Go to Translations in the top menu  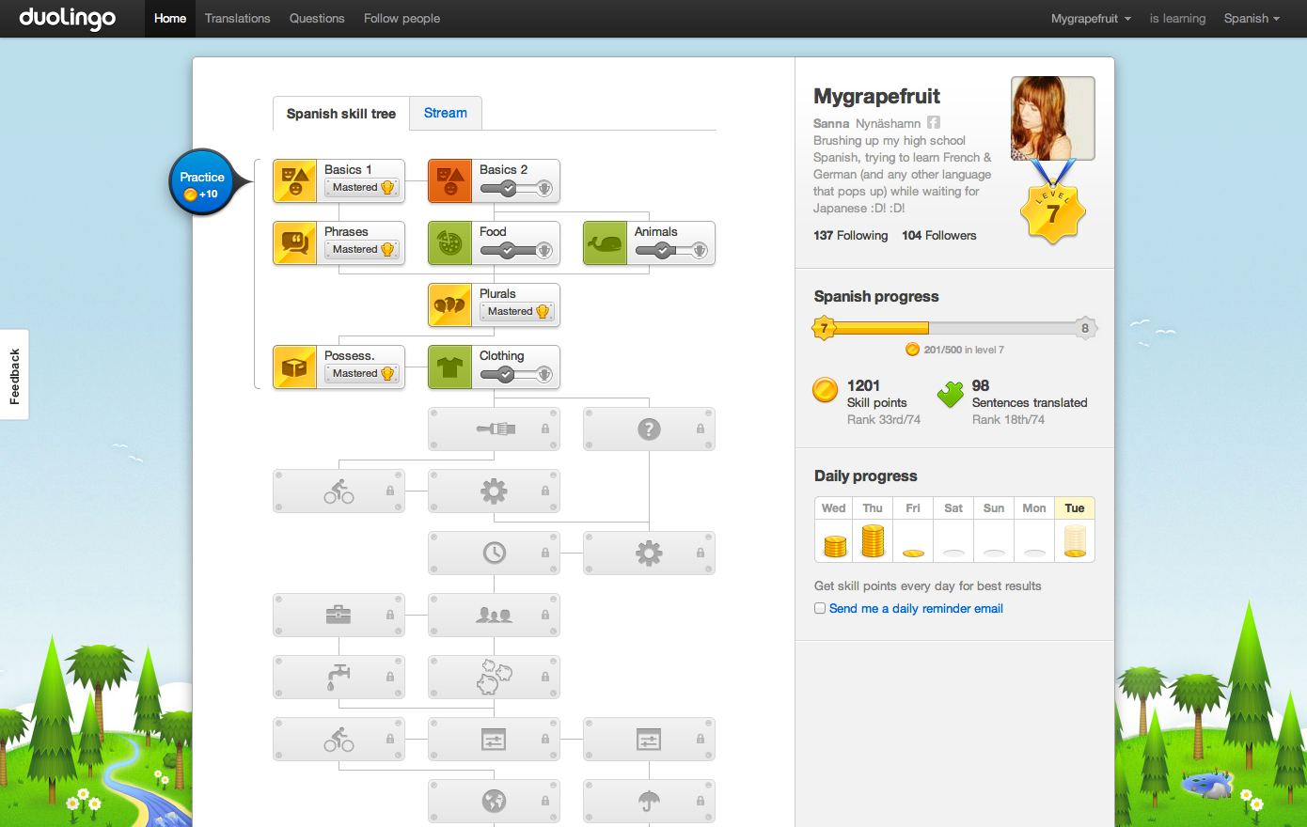tap(237, 19)
